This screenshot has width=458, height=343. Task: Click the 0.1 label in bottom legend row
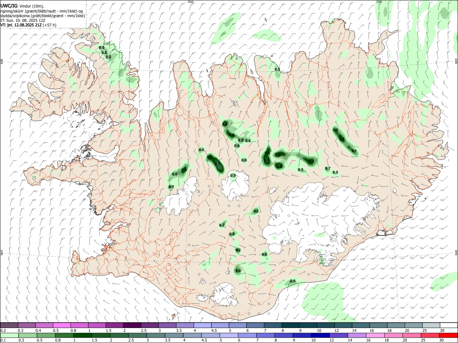3,340
